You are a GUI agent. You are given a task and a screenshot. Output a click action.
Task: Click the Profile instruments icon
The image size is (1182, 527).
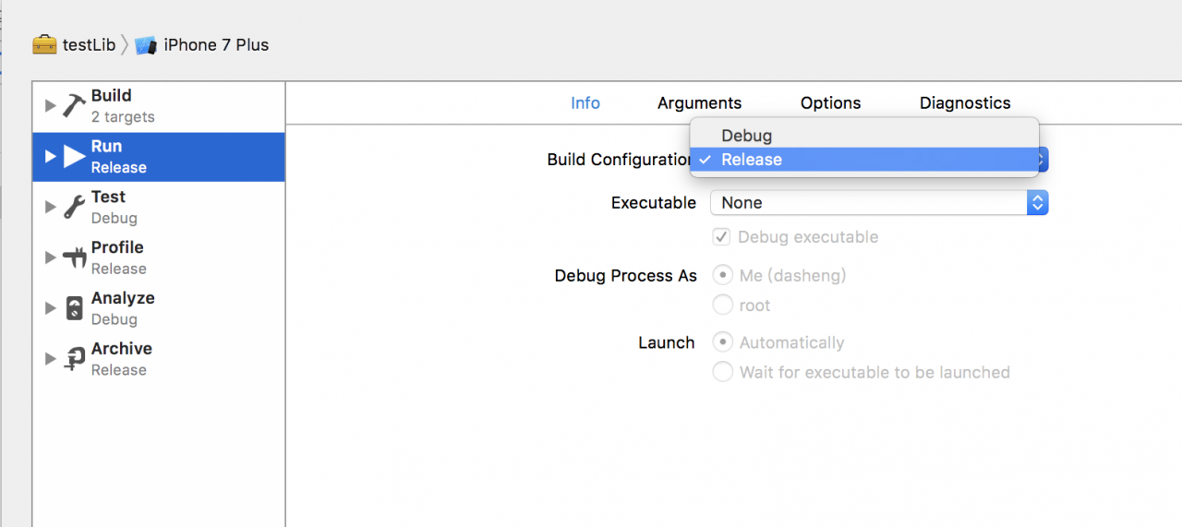(x=75, y=258)
